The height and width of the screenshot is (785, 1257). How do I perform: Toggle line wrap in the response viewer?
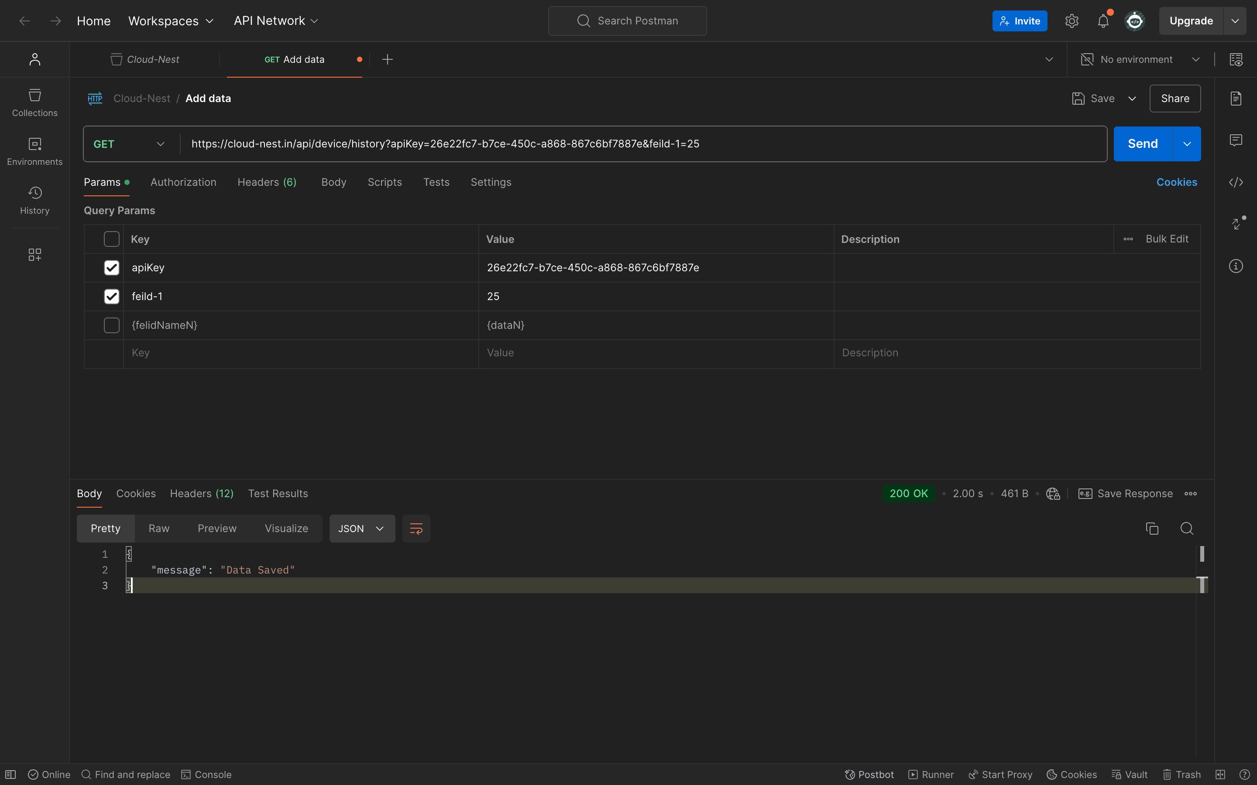pos(416,529)
